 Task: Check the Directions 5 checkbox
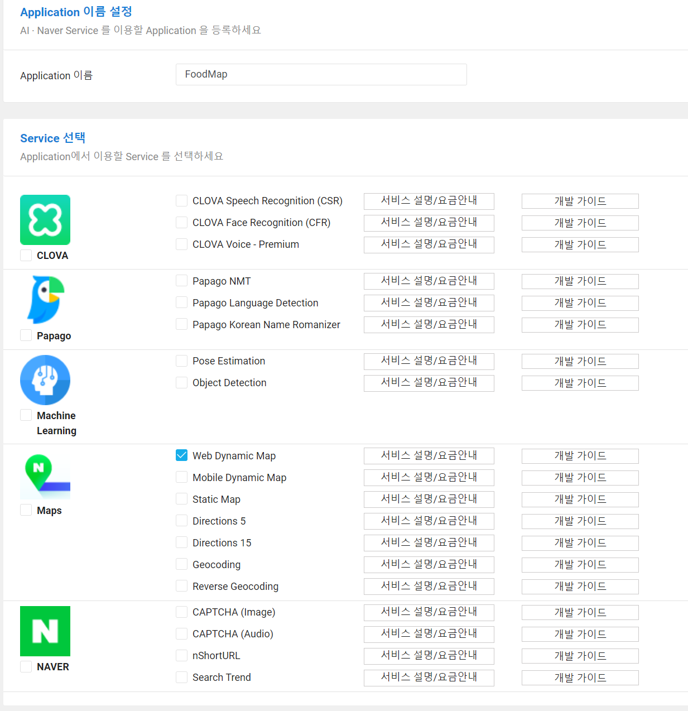tap(181, 521)
